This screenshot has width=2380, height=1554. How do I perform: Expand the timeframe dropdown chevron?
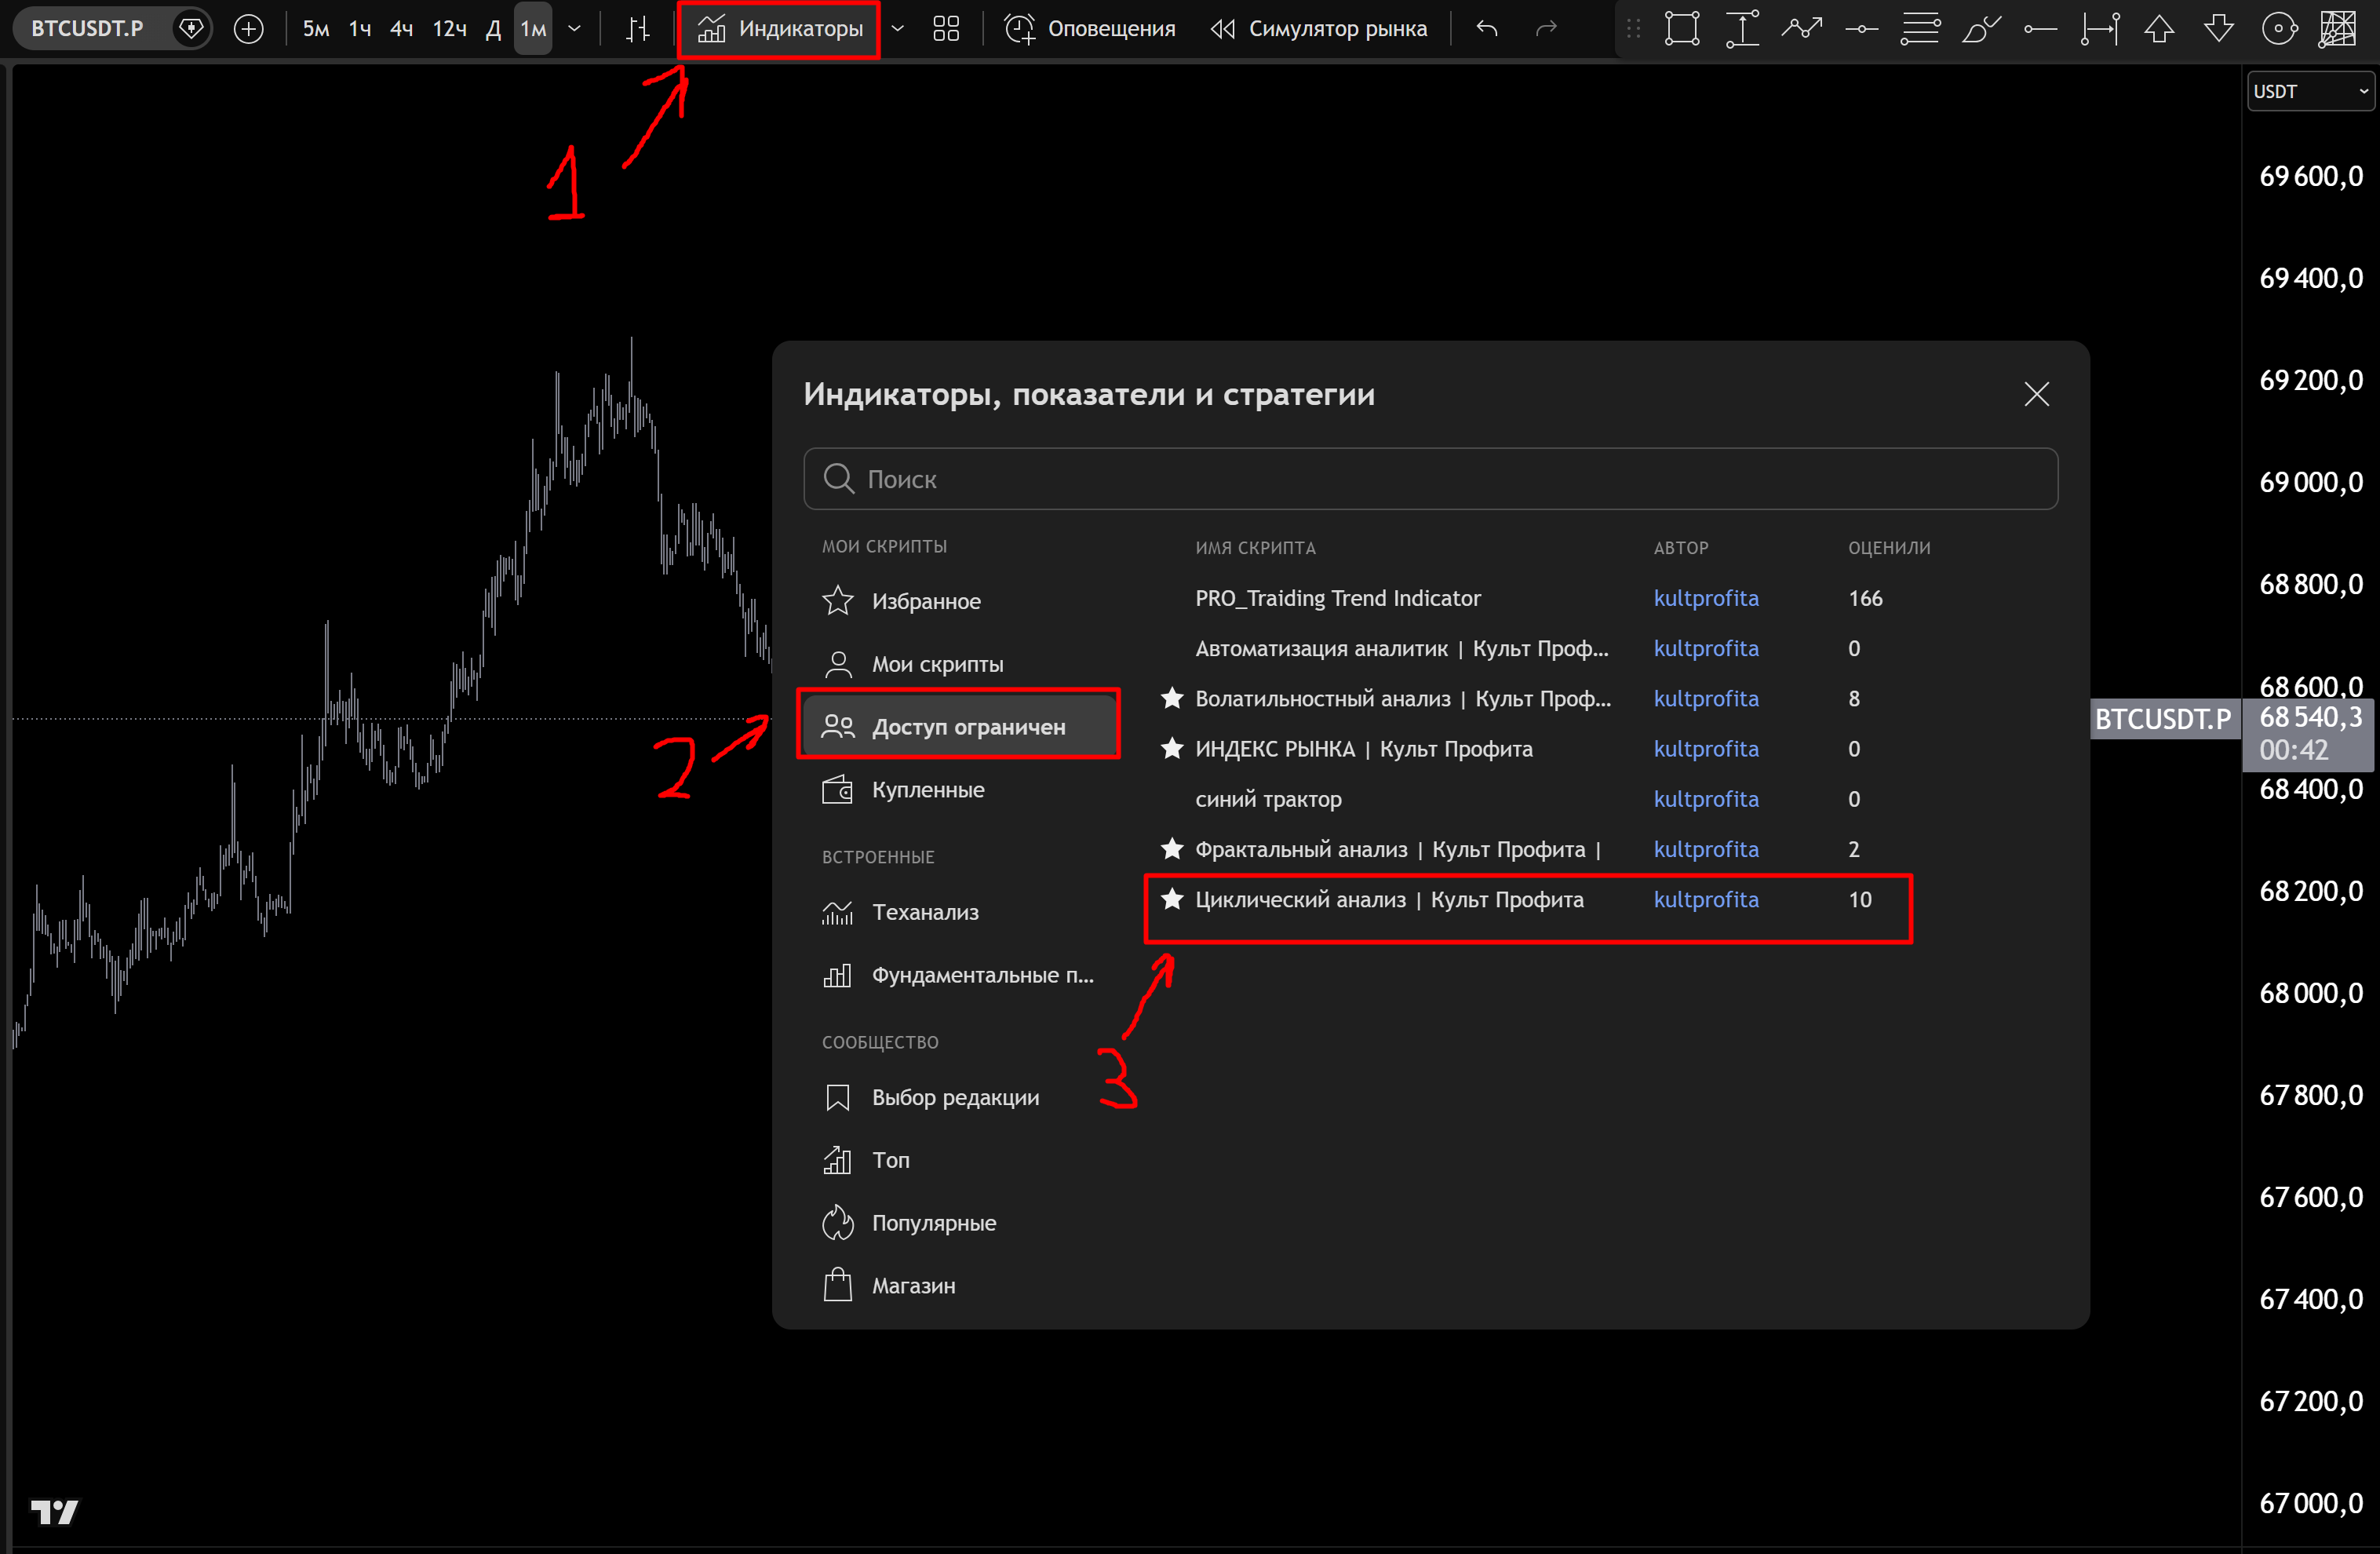click(574, 29)
